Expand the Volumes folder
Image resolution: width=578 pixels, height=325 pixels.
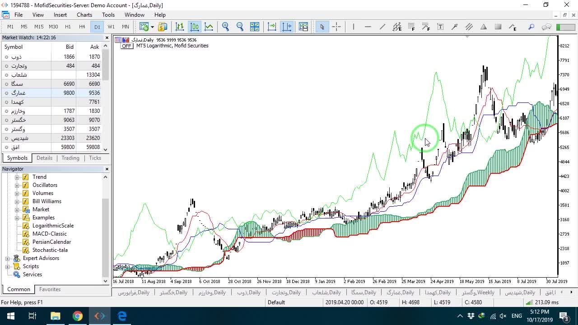coord(17,193)
